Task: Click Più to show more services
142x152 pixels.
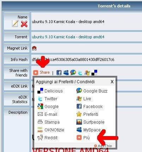Action: click(83, 138)
